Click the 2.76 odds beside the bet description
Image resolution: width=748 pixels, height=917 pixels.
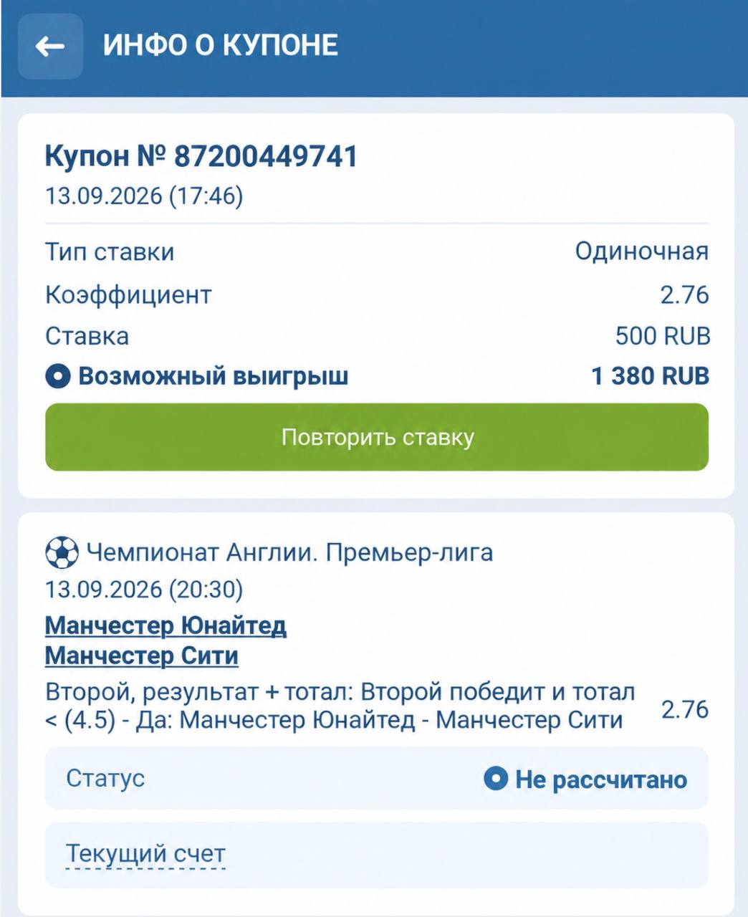tap(685, 709)
